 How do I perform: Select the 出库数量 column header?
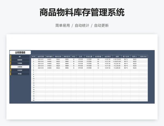[x=98, y=57]
